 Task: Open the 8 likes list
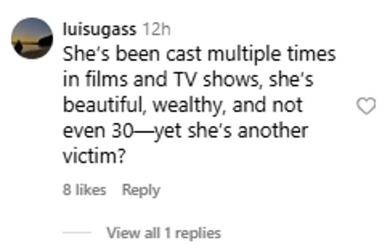(x=84, y=190)
